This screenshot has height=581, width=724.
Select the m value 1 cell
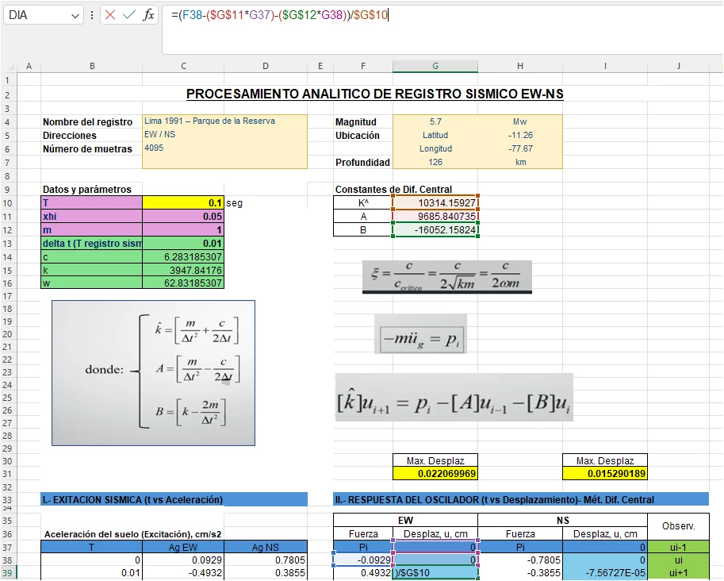click(183, 229)
